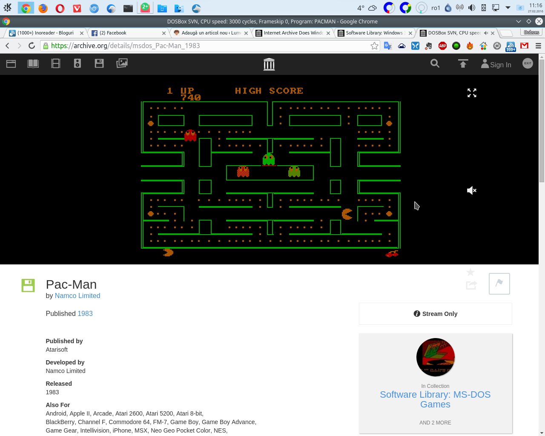This screenshot has height=436, width=545.
Task: Open the Video film strip icon
Action: pos(55,63)
